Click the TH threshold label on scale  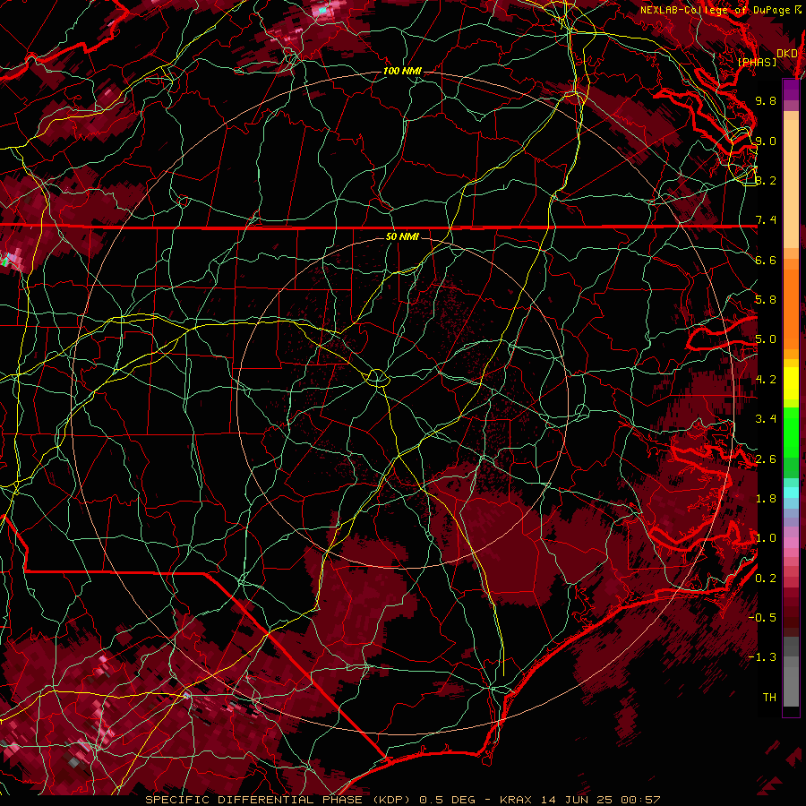769,698
